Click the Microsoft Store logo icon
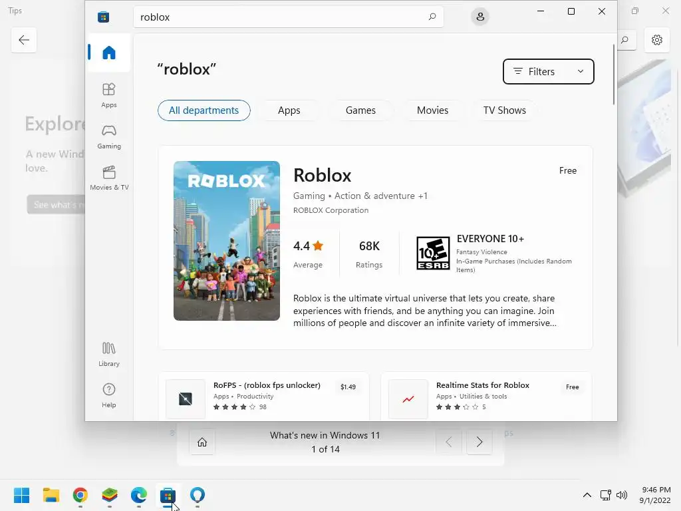Image resolution: width=681 pixels, height=511 pixels. (103, 17)
